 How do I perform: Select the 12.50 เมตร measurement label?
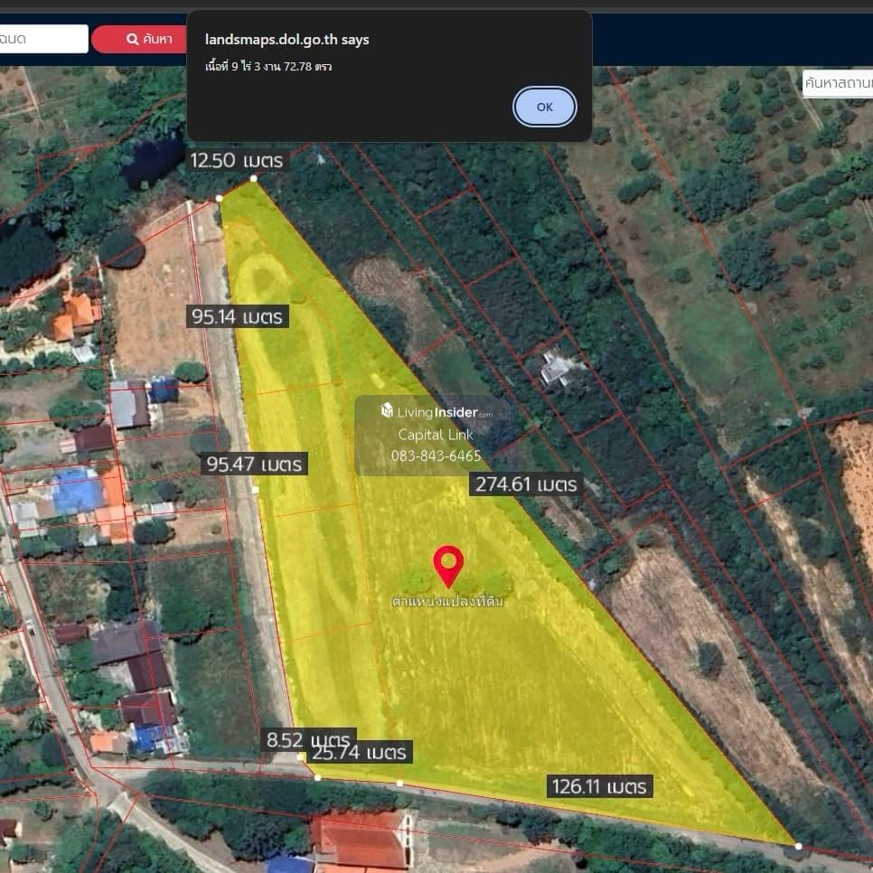238,161
